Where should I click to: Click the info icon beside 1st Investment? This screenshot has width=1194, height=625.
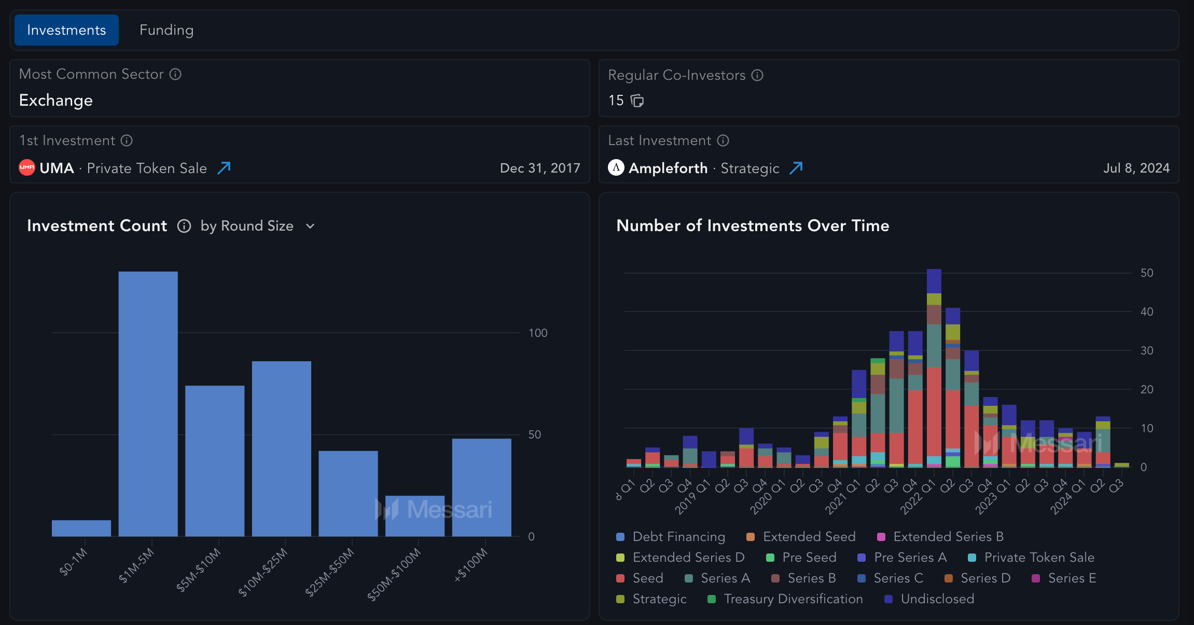pyautogui.click(x=126, y=140)
